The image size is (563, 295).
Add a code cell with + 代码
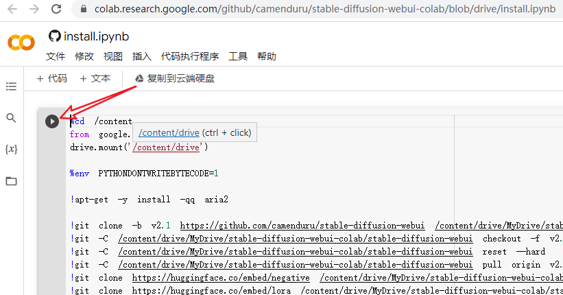click(52, 78)
